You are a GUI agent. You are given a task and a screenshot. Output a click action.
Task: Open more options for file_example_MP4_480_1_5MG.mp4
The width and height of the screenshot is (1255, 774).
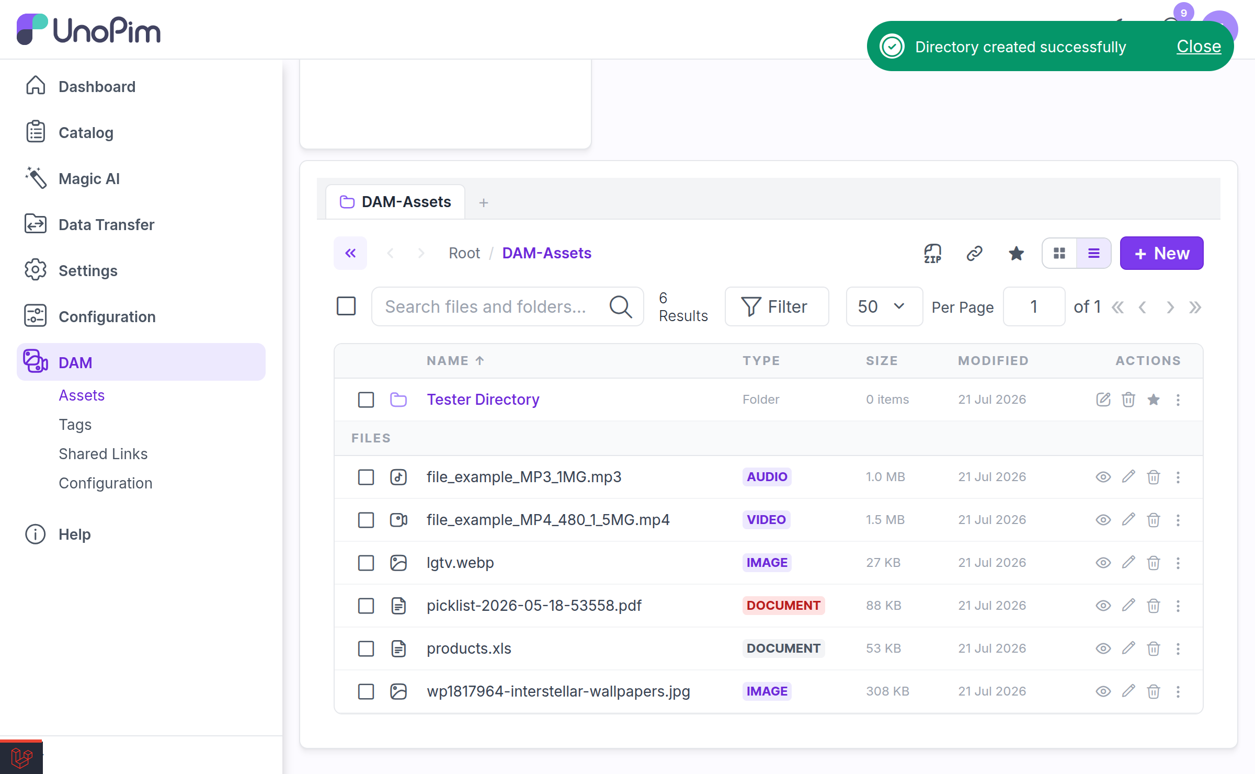(x=1178, y=520)
